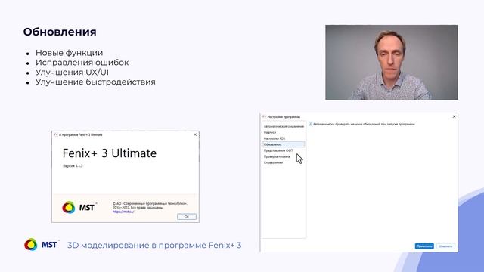Click the 'Улучшение быстродействия' bullet text
Viewport: 484px width, 272px height.
click(95, 82)
